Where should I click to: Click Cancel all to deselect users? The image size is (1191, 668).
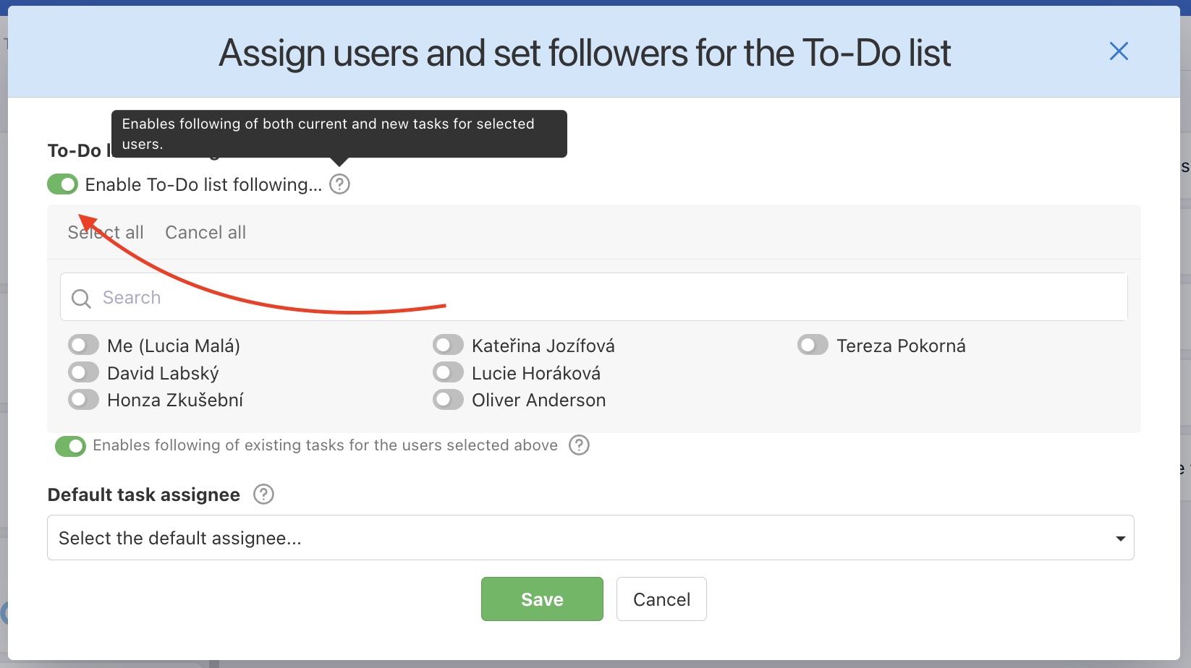205,232
